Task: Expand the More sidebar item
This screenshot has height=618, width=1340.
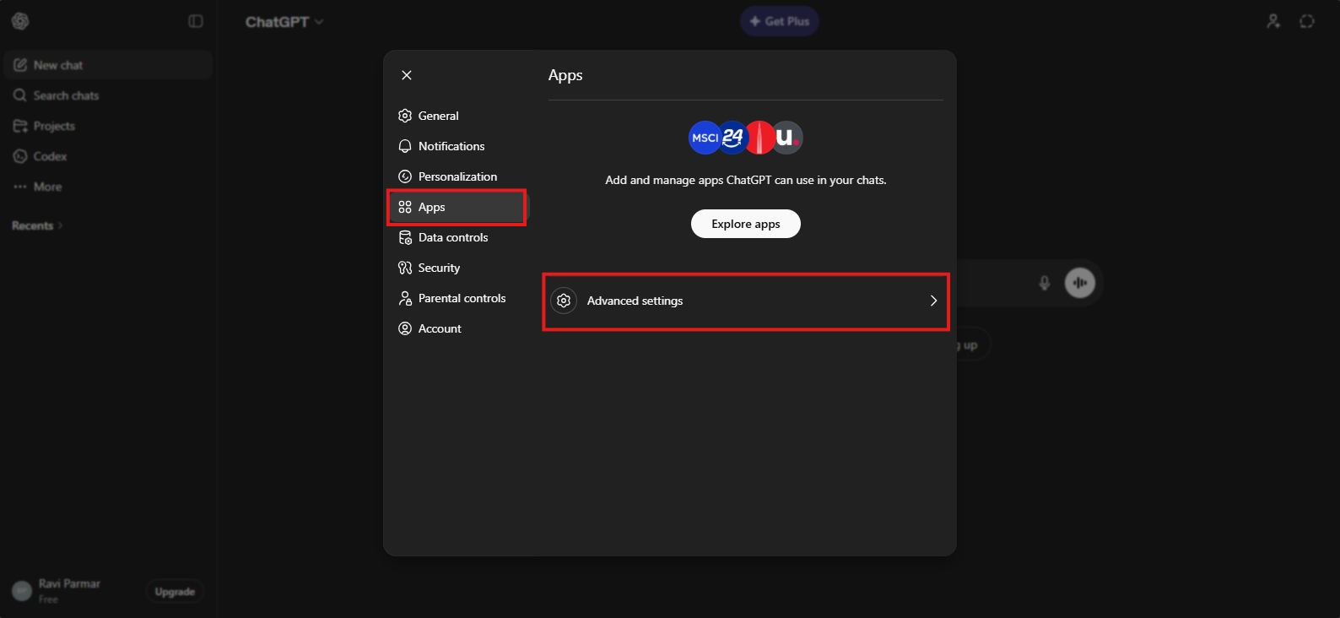Action: point(108,187)
